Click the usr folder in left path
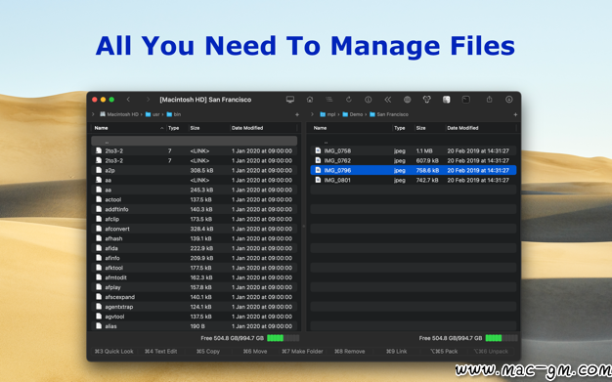612x382 pixels. [153, 114]
